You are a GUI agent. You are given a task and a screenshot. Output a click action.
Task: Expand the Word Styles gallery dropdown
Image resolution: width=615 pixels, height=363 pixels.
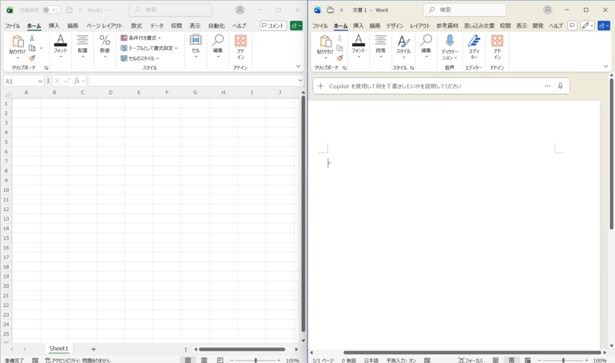pyautogui.click(x=403, y=58)
